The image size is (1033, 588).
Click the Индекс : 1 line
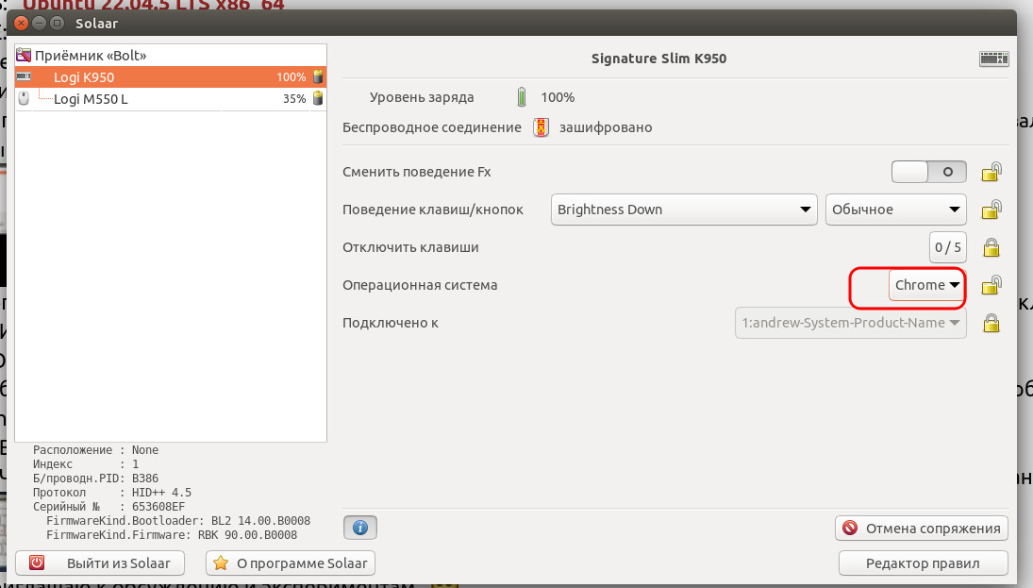point(86,464)
